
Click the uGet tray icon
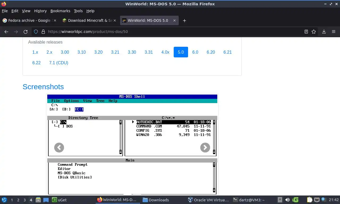tap(295, 200)
